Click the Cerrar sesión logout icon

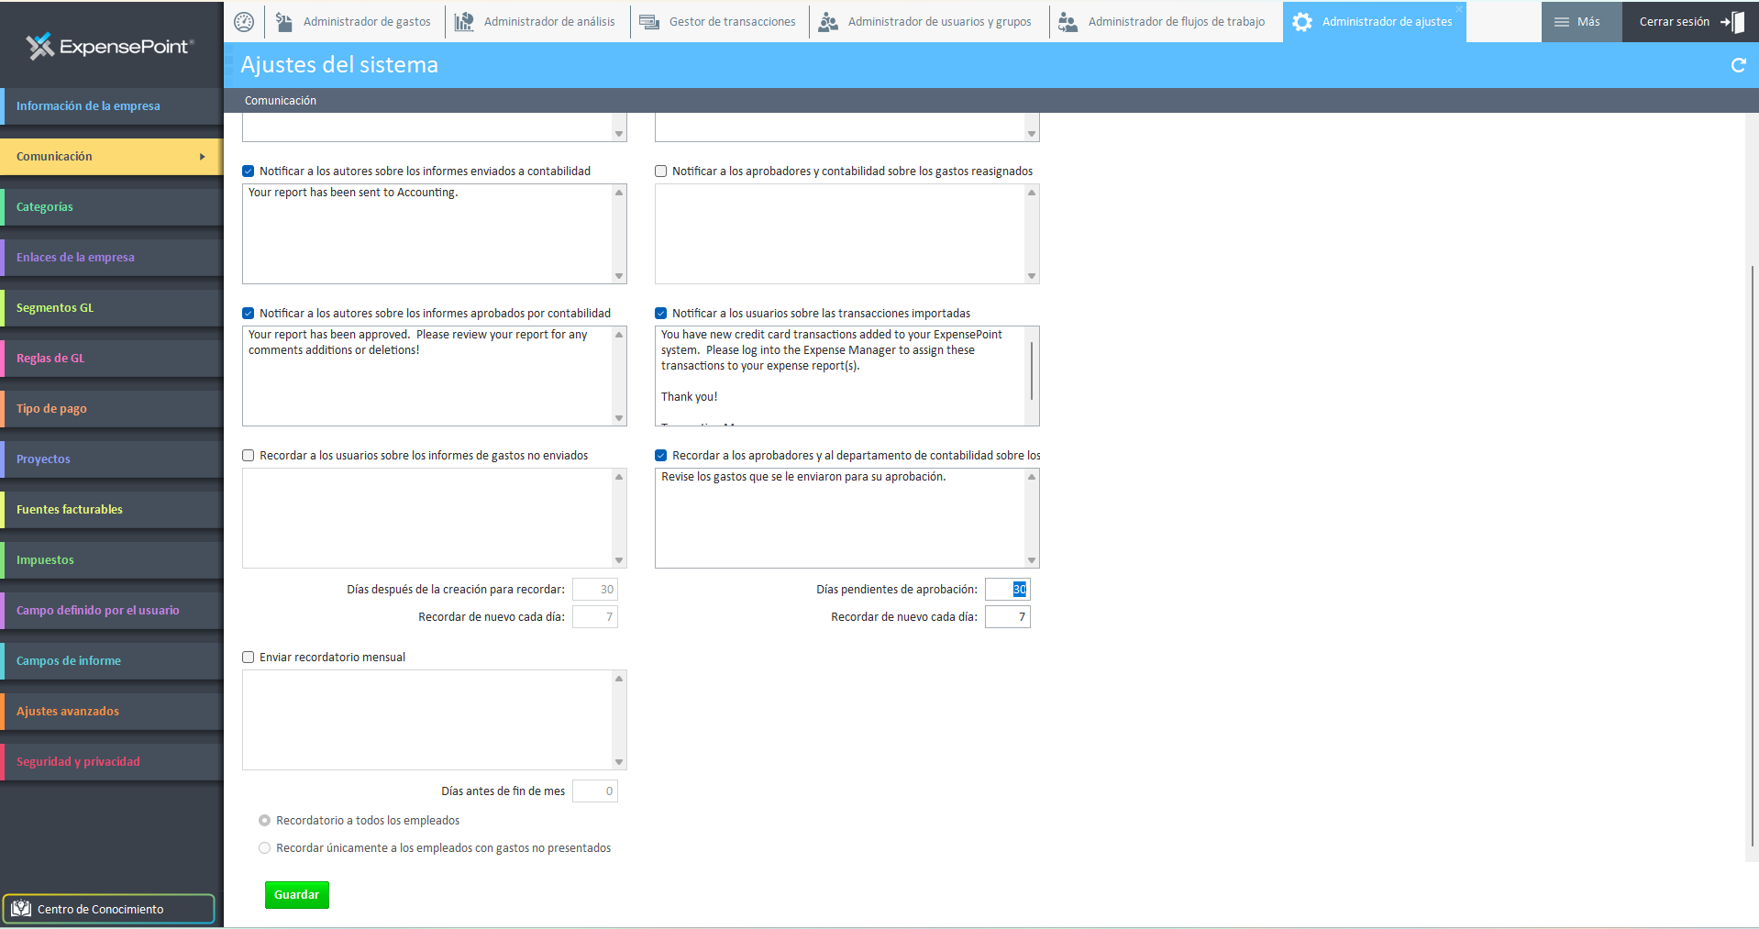click(1732, 22)
